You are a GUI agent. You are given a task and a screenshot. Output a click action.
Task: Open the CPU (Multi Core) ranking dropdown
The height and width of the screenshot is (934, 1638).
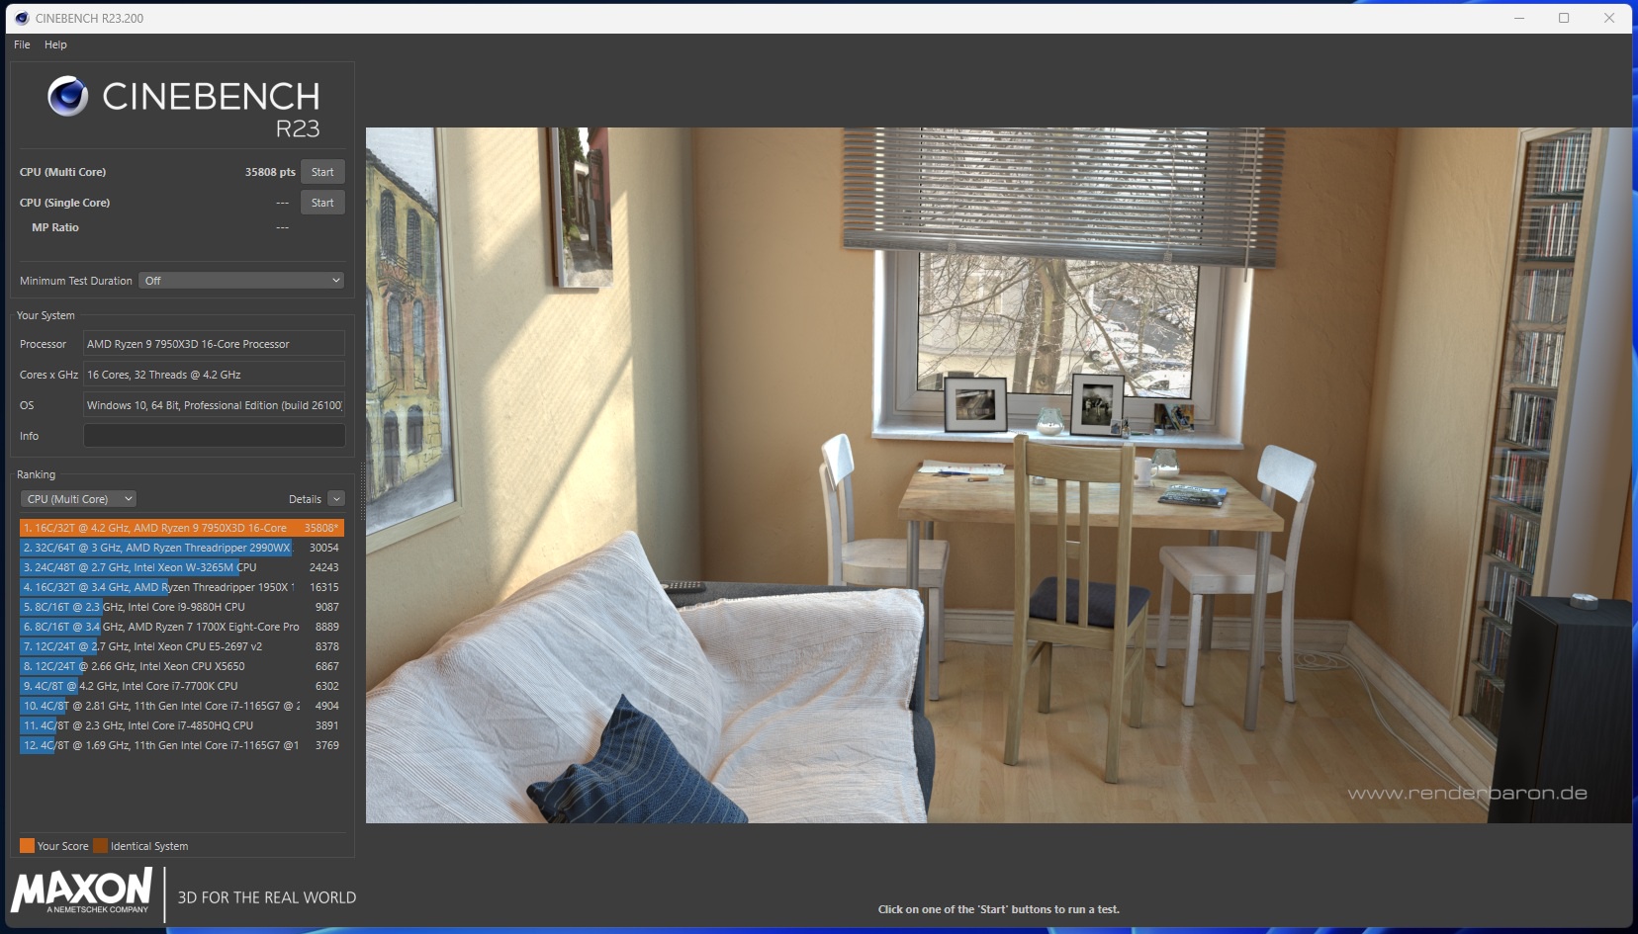79,499
